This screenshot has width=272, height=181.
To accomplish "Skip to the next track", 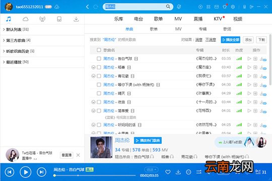I will 41,172.
